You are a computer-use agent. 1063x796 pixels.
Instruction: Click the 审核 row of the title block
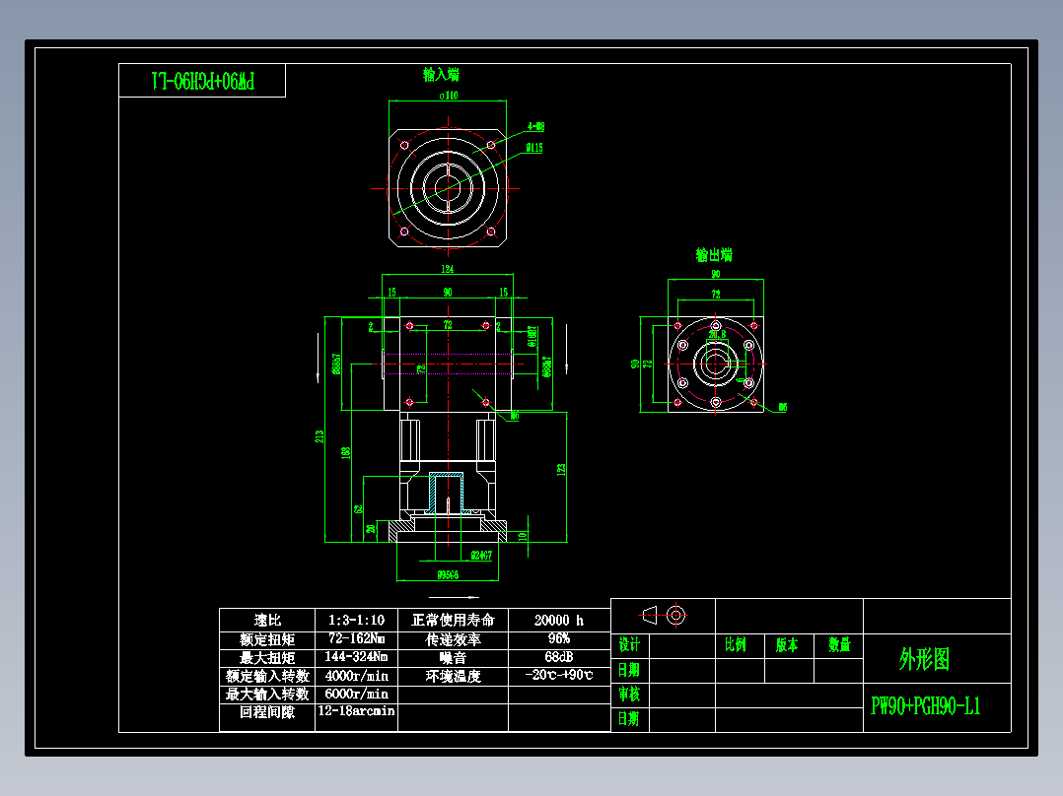pyautogui.click(x=628, y=695)
